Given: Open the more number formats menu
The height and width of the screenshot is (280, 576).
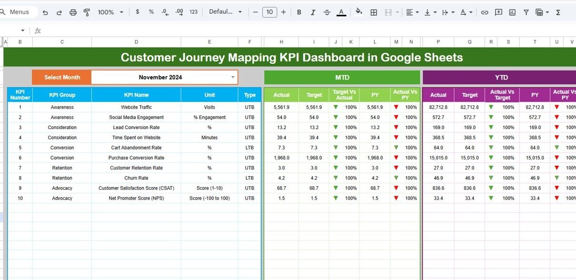Looking at the screenshot, I should coord(193,12).
